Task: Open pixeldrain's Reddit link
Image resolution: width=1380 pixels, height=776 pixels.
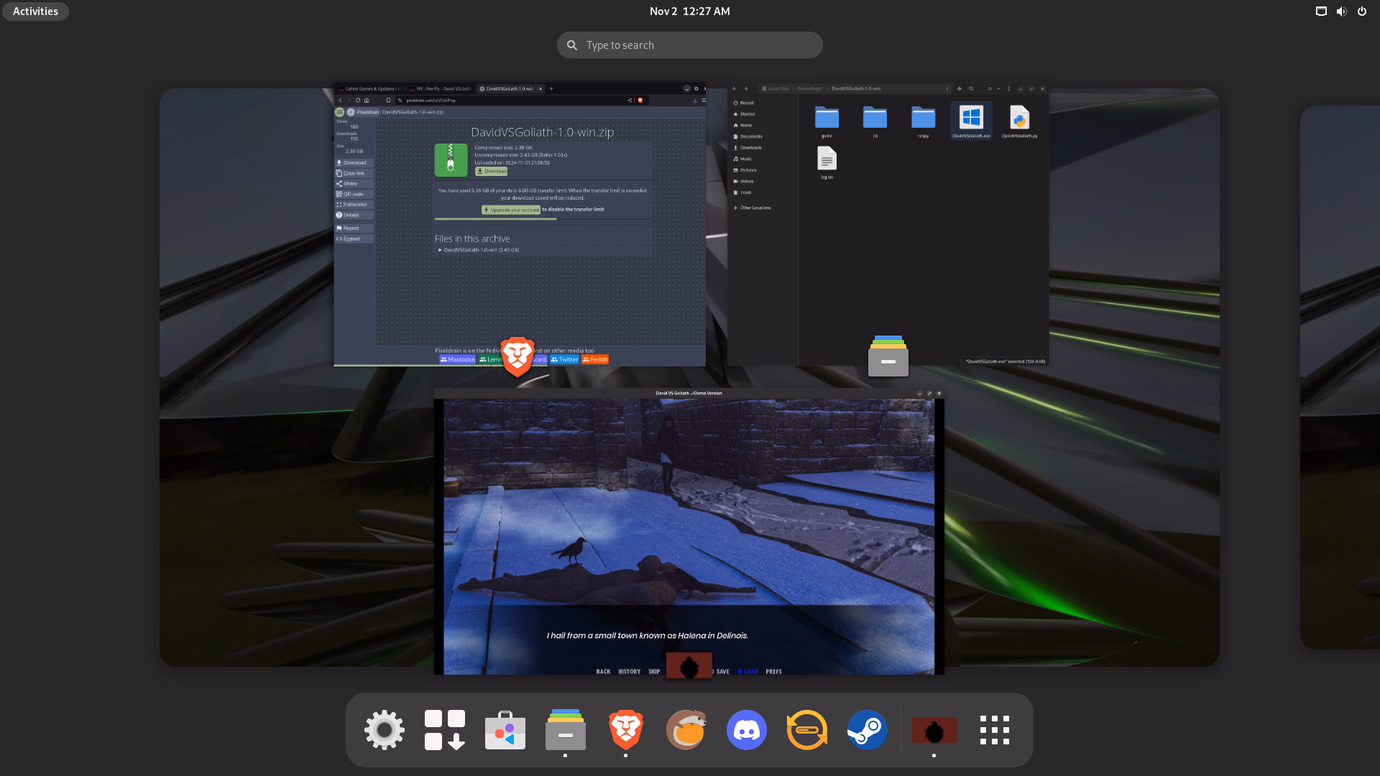Action: pos(595,359)
